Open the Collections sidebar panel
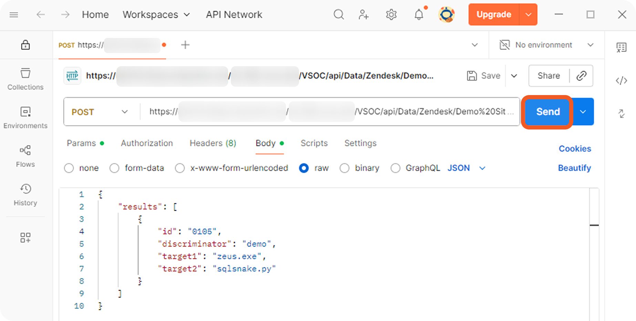This screenshot has height=321, width=636. point(25,79)
